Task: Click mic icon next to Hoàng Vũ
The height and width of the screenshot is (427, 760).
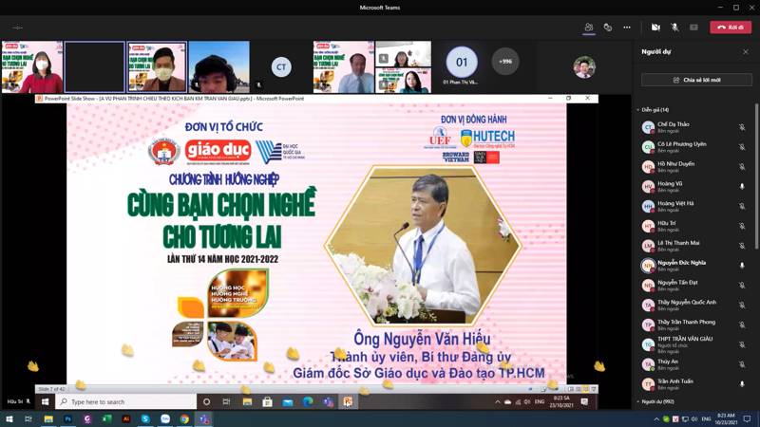Action: click(742, 187)
